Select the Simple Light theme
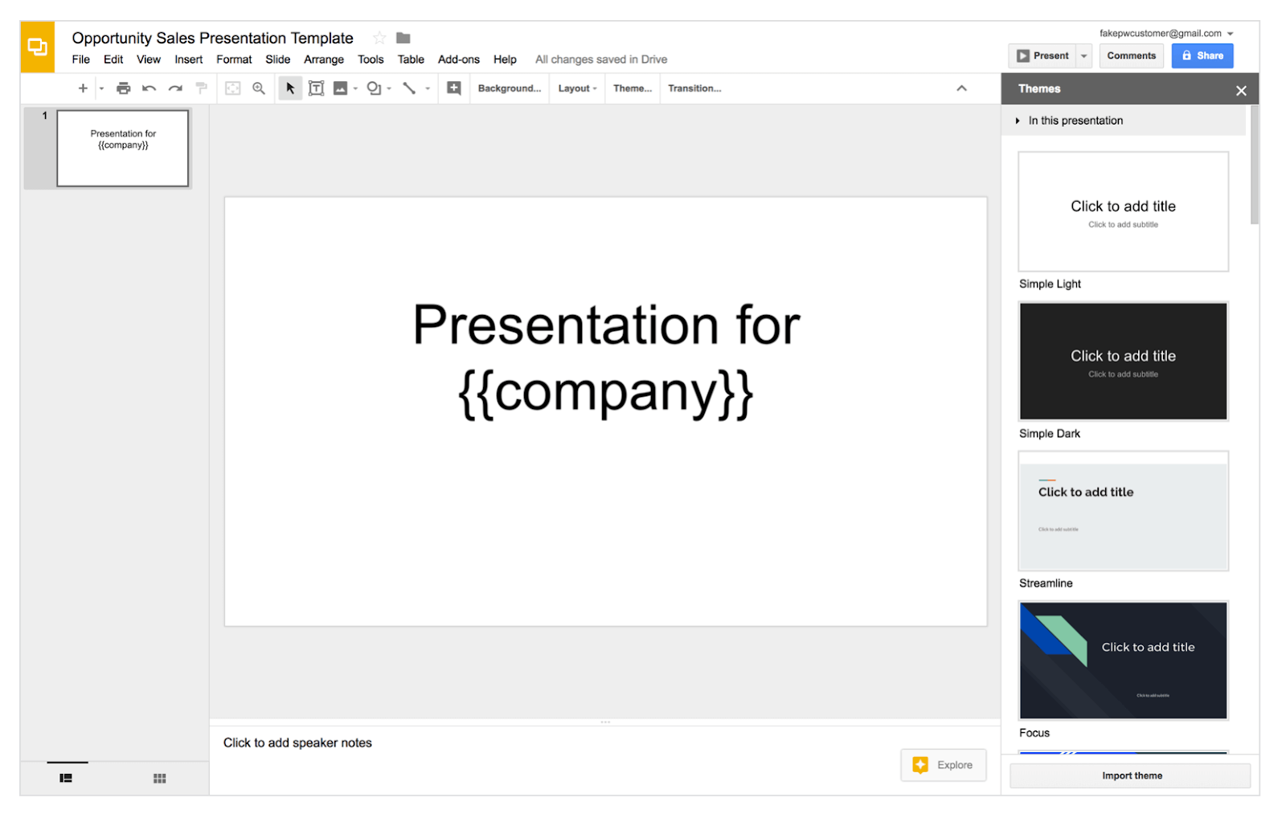Image resolution: width=1286 pixels, height=814 pixels. 1123,211
